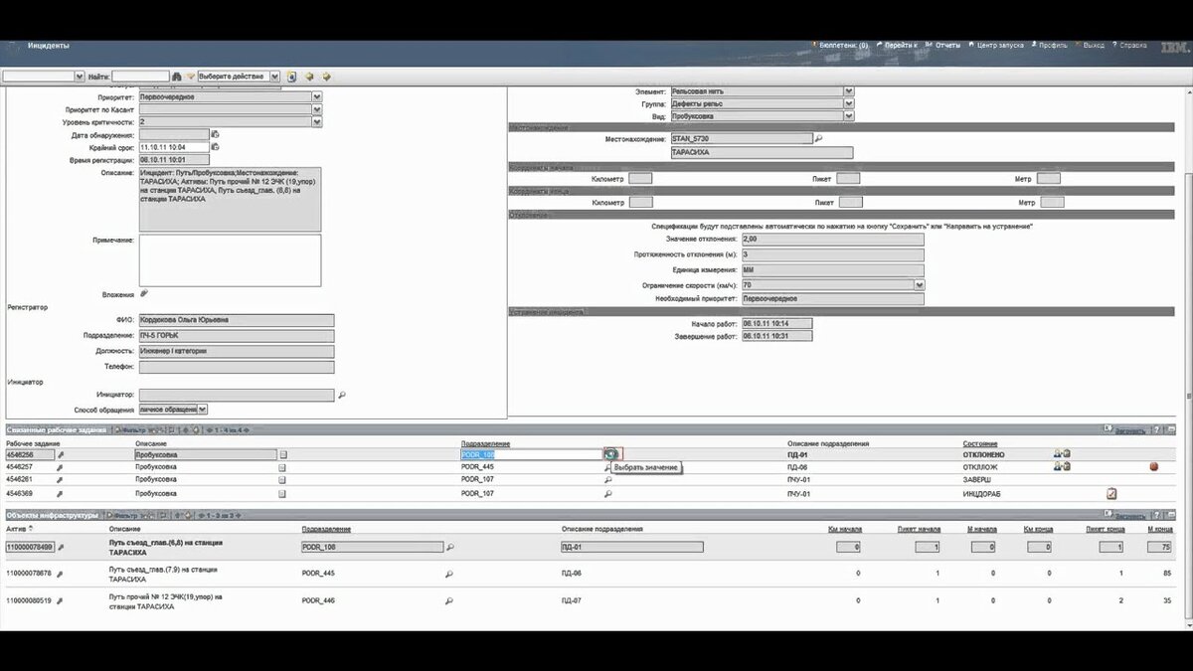
Task: Click Загрузить in Объекты инфраструктуры
Action: (1130, 516)
